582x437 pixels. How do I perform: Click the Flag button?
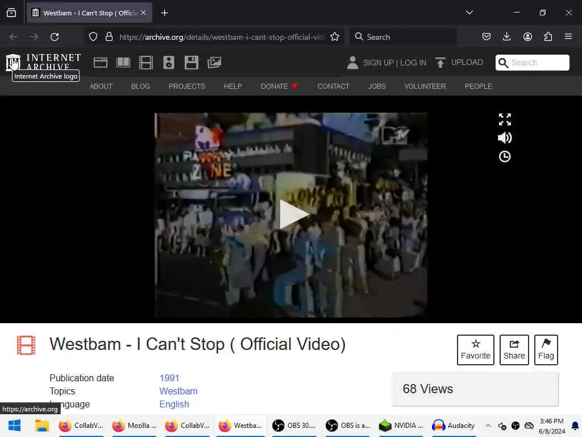546,350
